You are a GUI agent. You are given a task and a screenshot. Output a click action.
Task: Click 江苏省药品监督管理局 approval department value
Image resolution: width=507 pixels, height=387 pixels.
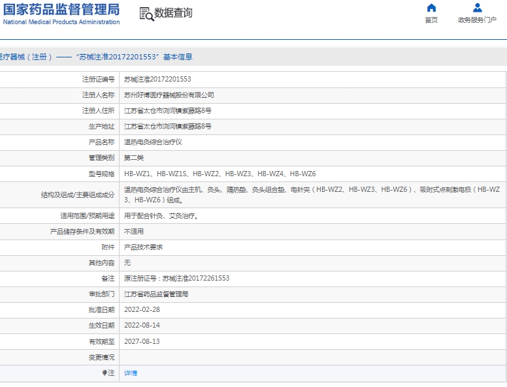click(x=156, y=294)
